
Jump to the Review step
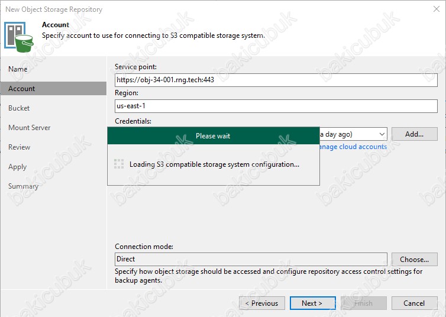pos(20,147)
